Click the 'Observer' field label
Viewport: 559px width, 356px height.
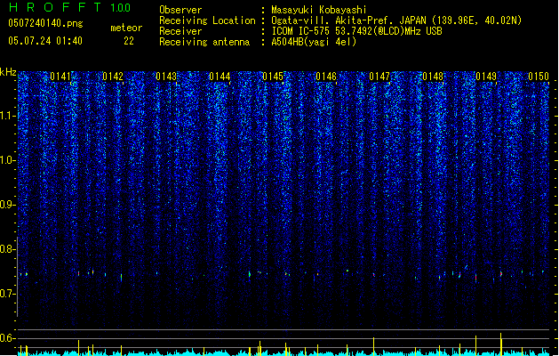[x=180, y=10]
